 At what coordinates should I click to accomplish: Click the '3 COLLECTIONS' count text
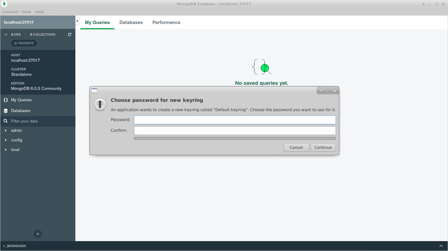point(43,34)
